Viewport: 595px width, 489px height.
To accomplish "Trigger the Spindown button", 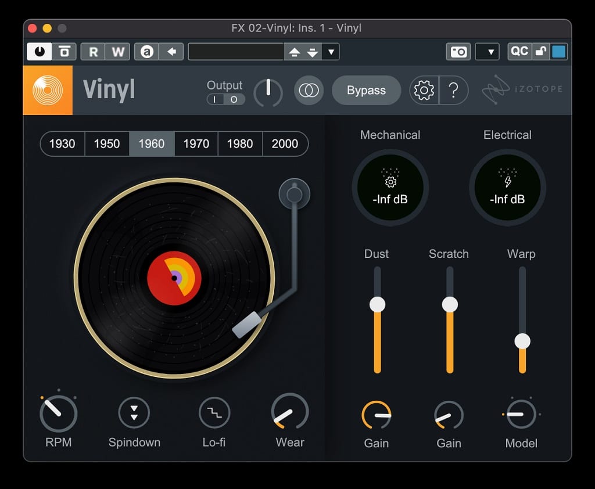I will coord(134,412).
